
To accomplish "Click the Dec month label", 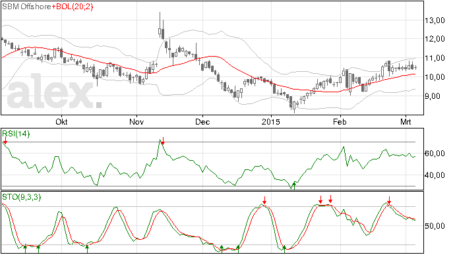I will click(x=202, y=121).
